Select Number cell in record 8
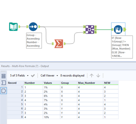The image size is (136, 124). (x=33, y=117)
